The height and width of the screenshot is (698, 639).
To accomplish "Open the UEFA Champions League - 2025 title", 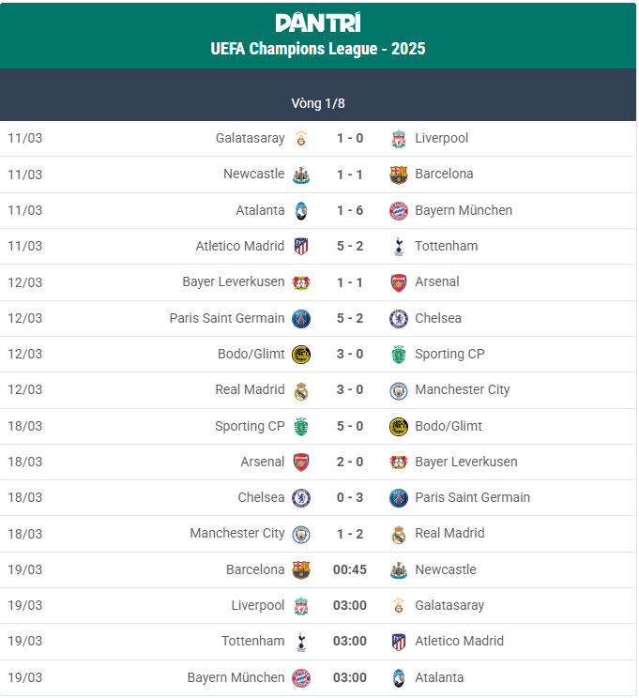I will pyautogui.click(x=318, y=49).
